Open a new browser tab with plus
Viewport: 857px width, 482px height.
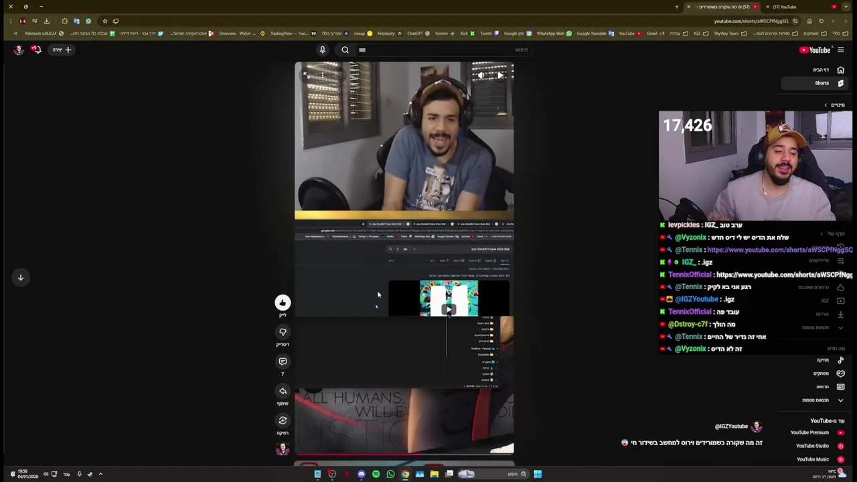pos(676,7)
